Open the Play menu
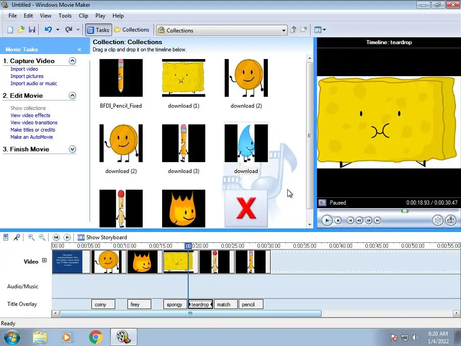The width and height of the screenshot is (461, 346). 100,16
